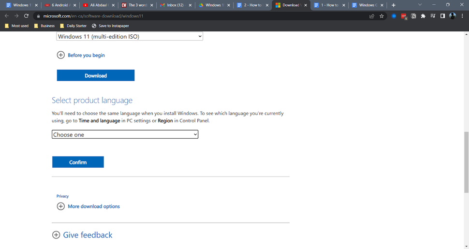The height and width of the screenshot is (249, 469).
Task: Click the blue Confirm button
Action: (78, 162)
